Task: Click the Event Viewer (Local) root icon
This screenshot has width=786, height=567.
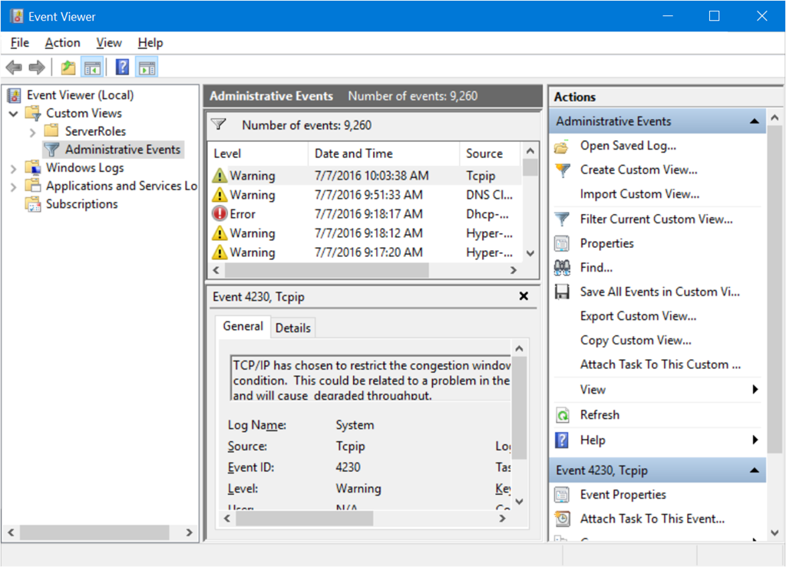Action: (15, 95)
